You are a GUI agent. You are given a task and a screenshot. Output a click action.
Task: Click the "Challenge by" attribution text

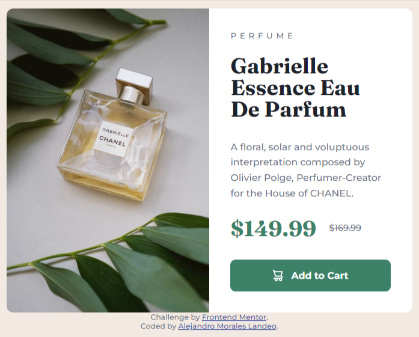(x=175, y=317)
